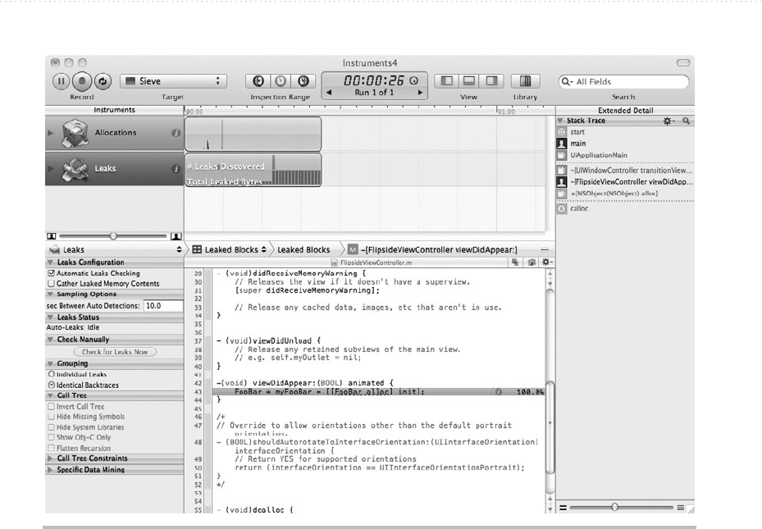Image resolution: width=762 pixels, height=529 pixels.
Task: Click the Leaked Blocks breadcrumb item
Action: point(303,249)
